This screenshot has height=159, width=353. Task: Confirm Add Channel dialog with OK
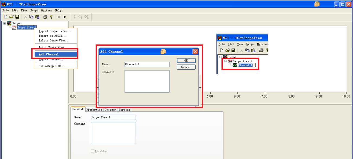point(186,60)
